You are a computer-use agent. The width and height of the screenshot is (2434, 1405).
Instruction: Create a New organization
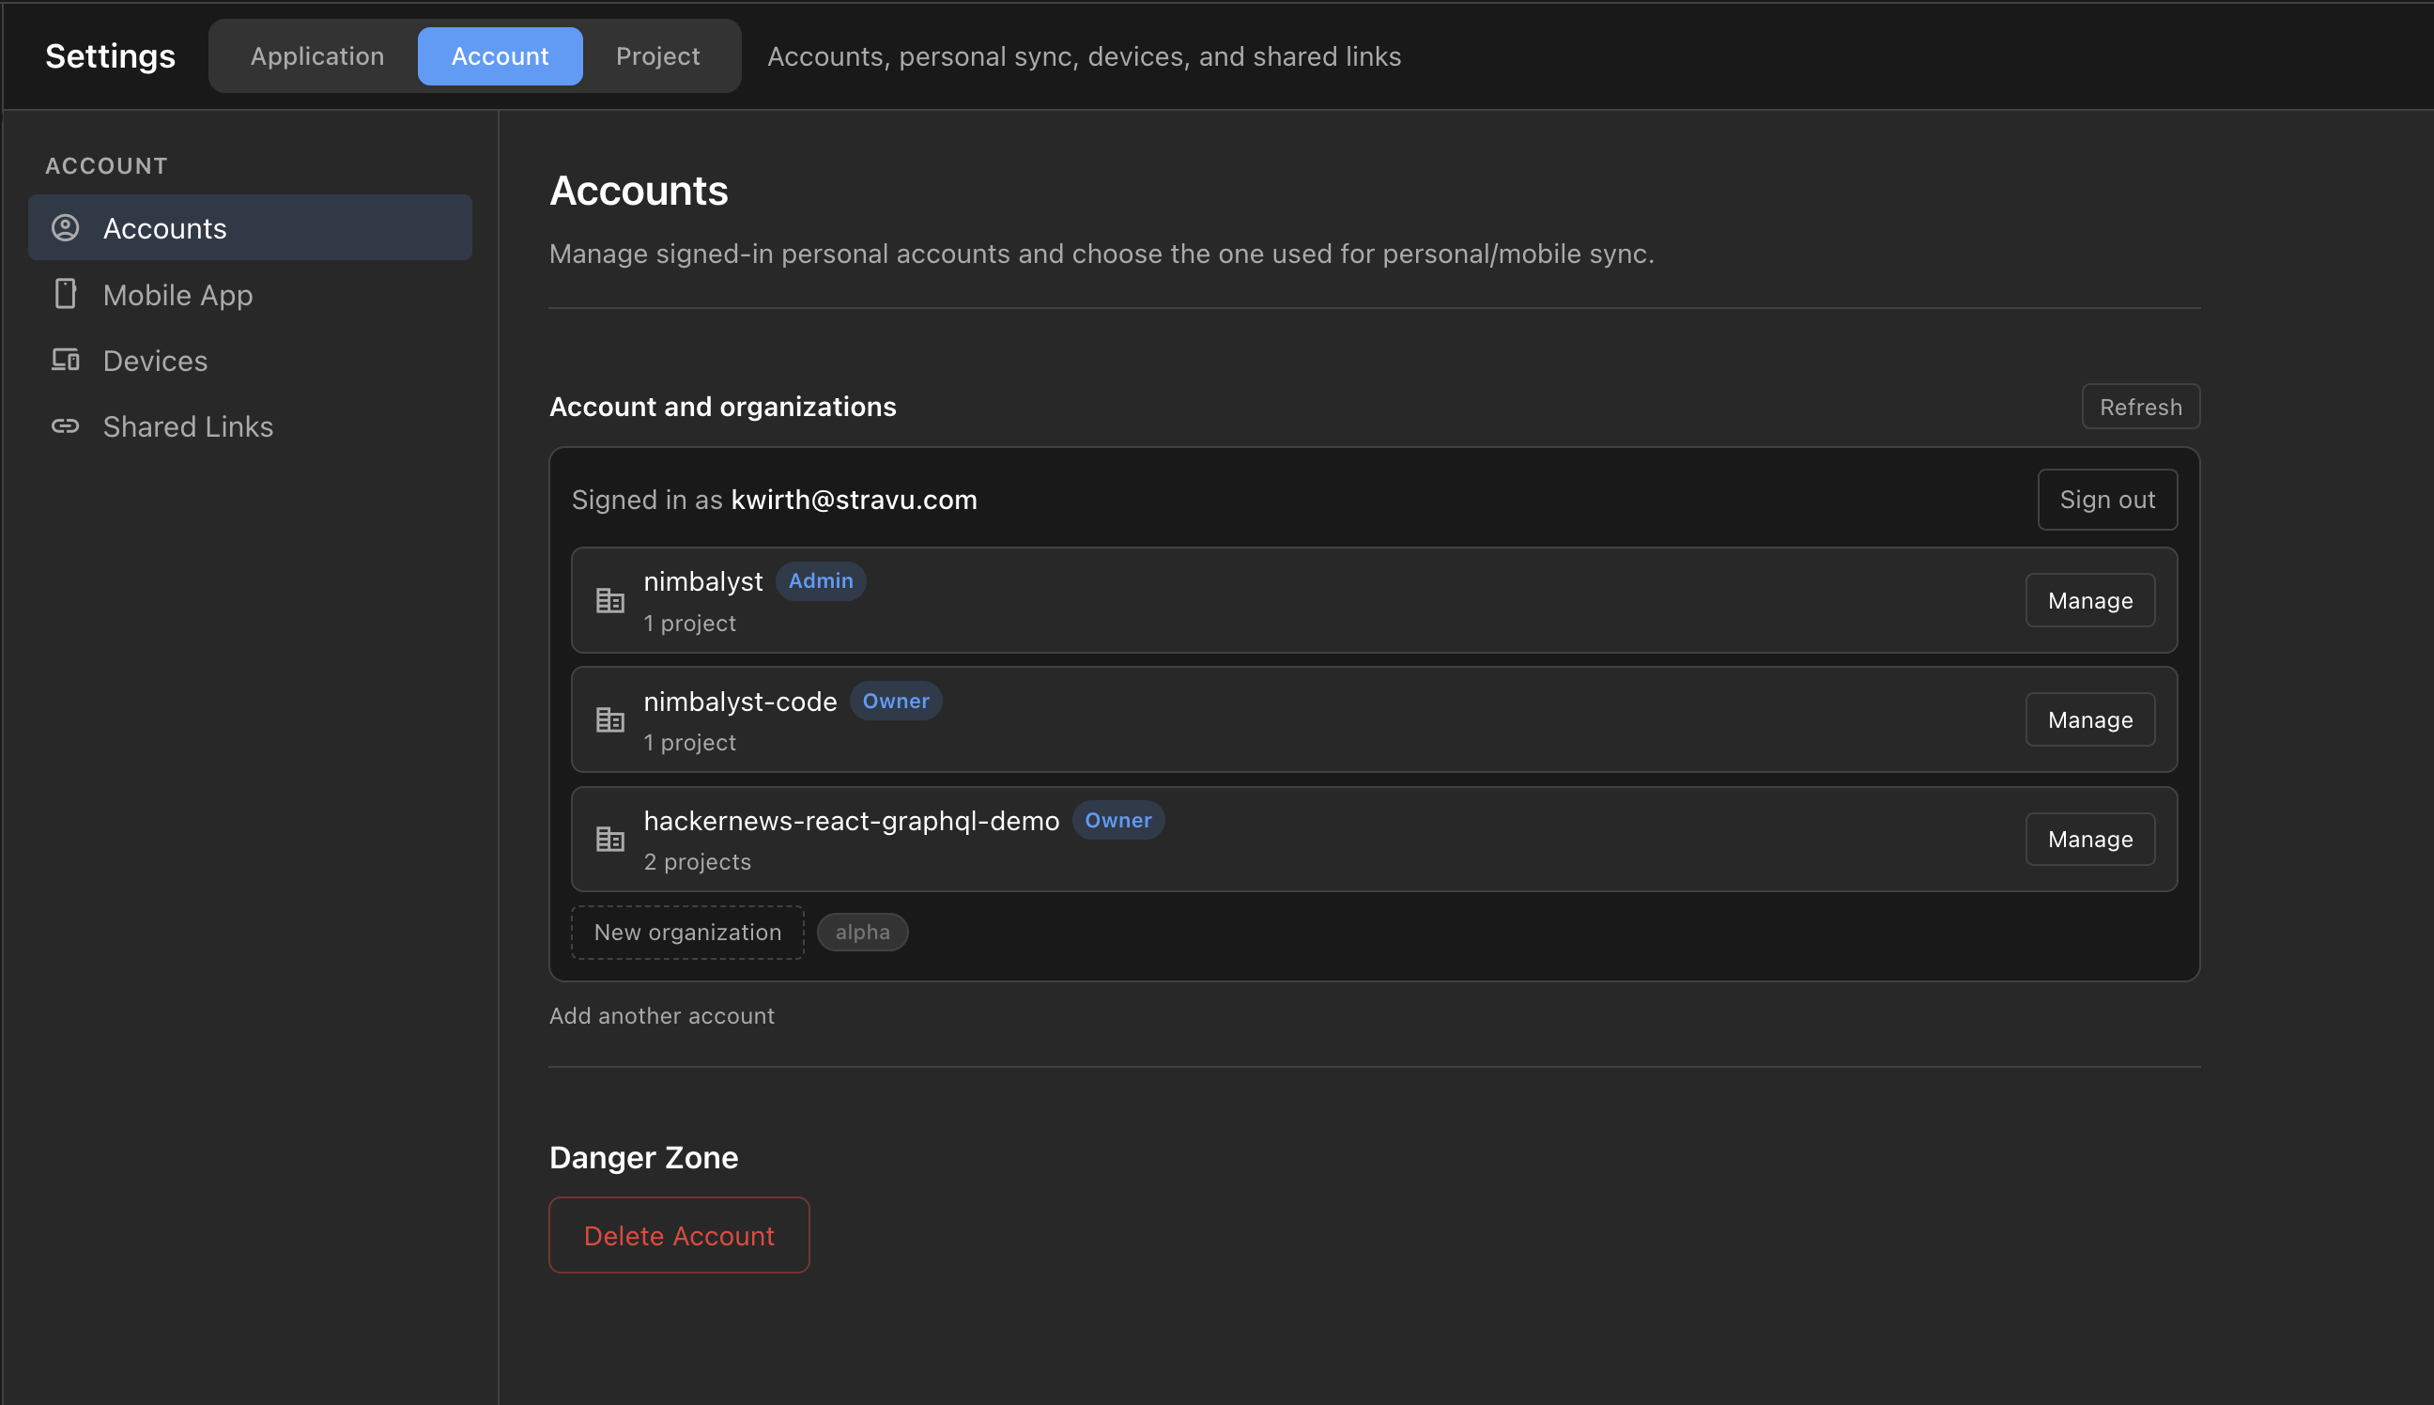tap(686, 933)
